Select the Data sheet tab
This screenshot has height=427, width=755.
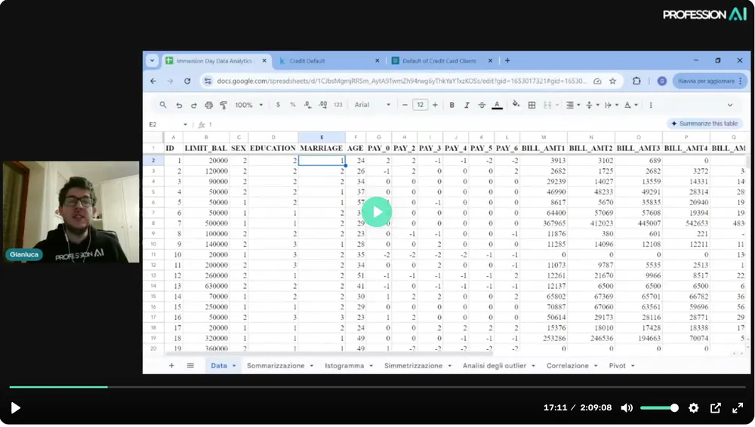(223, 366)
